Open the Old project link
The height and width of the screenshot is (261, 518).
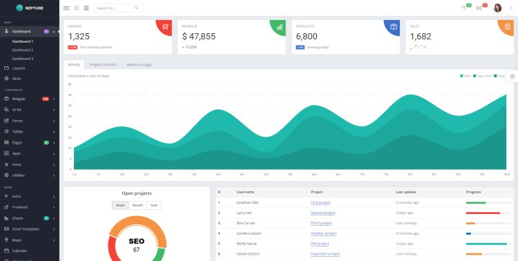pos(320,244)
